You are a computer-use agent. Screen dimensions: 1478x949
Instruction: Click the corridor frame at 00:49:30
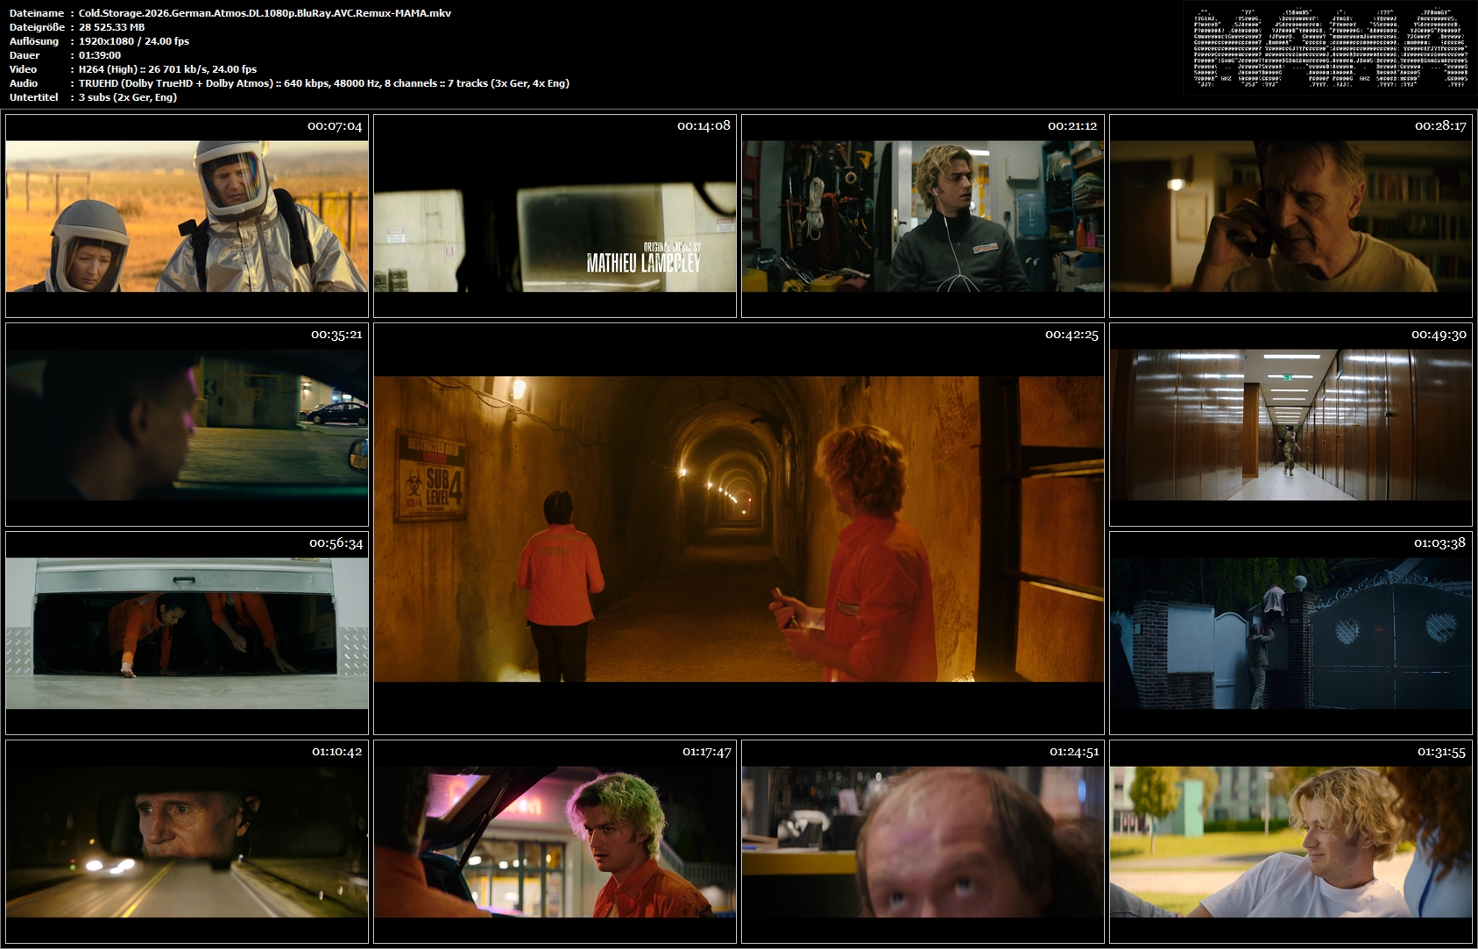pos(1291,424)
